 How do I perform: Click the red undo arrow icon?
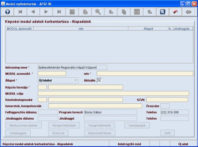click(x=175, y=12)
